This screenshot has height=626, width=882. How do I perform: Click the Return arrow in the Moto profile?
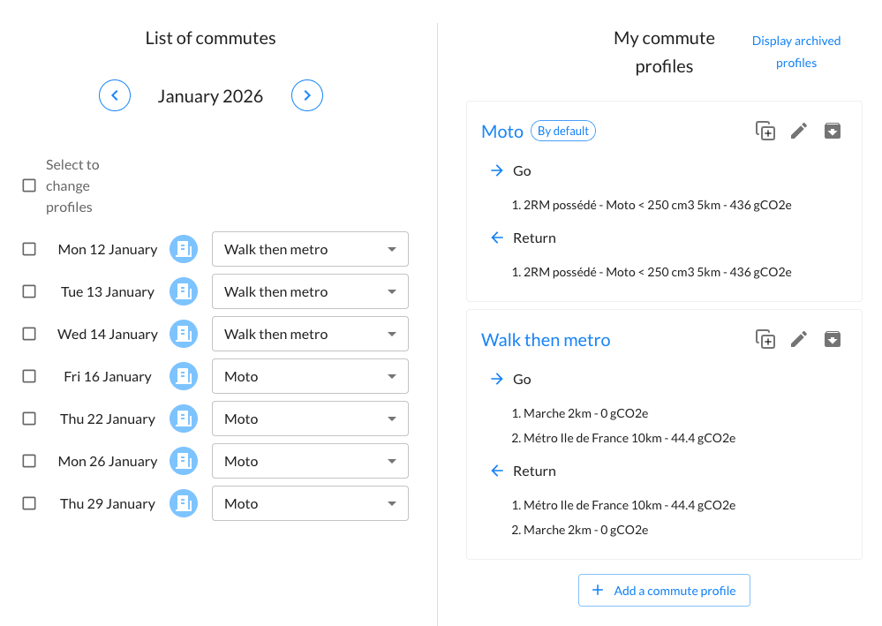(x=497, y=238)
